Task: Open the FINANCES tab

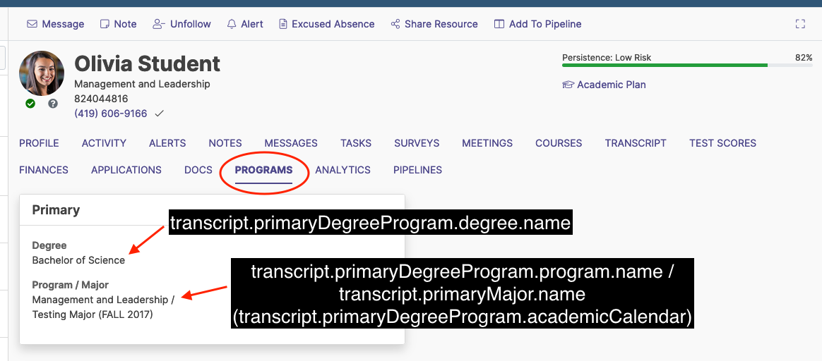Action: (x=44, y=169)
